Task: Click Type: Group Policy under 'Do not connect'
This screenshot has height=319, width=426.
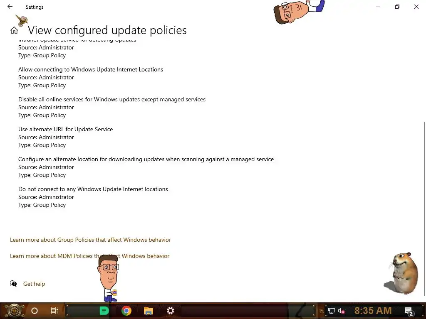Action: (x=42, y=205)
